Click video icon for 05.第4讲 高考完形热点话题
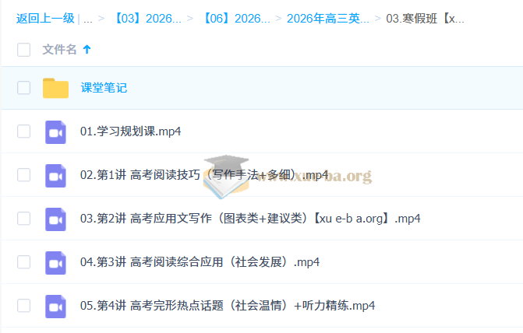 pyautogui.click(x=55, y=306)
